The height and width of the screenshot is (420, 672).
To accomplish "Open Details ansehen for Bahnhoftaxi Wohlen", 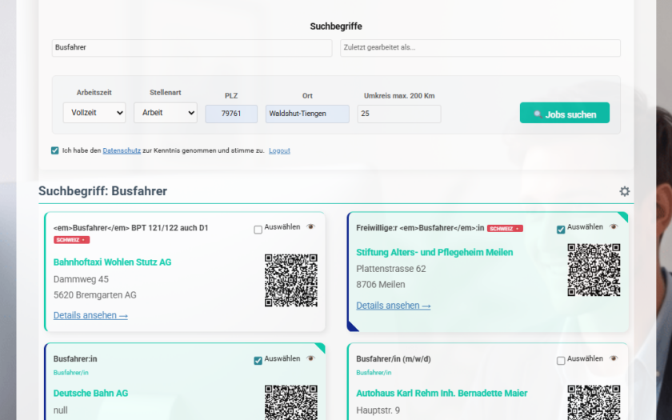I will [90, 315].
